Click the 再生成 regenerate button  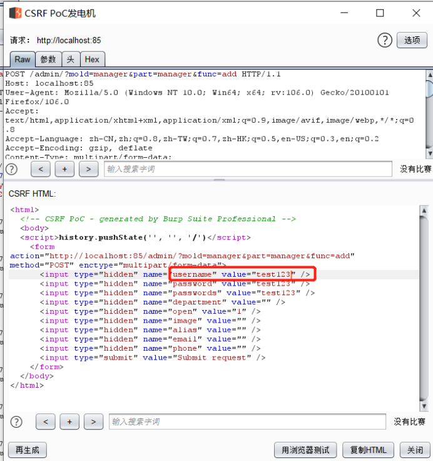[x=28, y=450]
